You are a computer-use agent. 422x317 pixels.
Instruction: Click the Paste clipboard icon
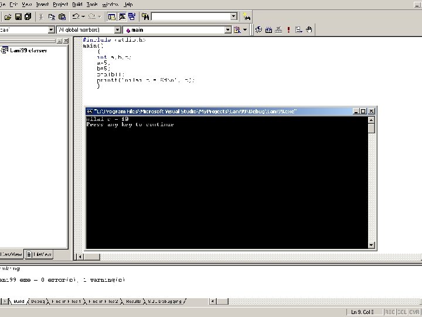click(62, 16)
